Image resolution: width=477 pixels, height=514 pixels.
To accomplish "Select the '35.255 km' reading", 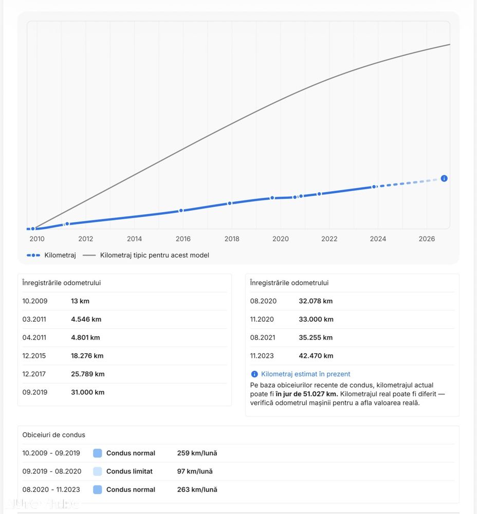I will (x=316, y=338).
